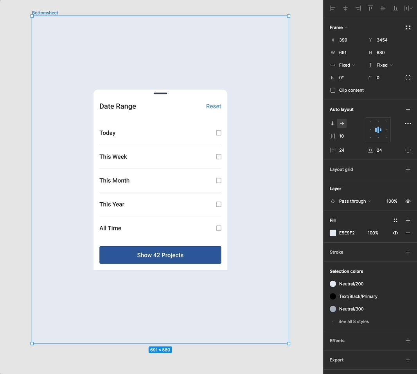This screenshot has height=374, width=417.
Task: Enable the Clip content checkbox
Action: (333, 90)
